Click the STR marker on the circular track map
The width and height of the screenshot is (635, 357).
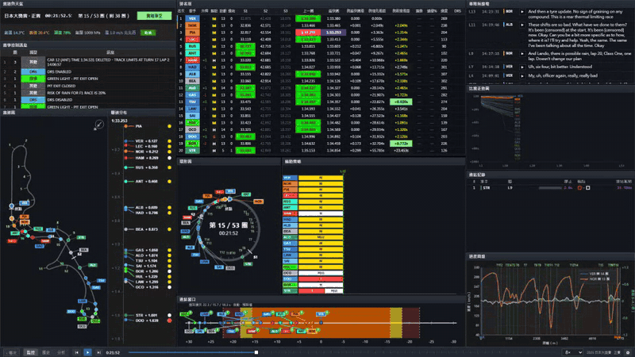click(248, 264)
